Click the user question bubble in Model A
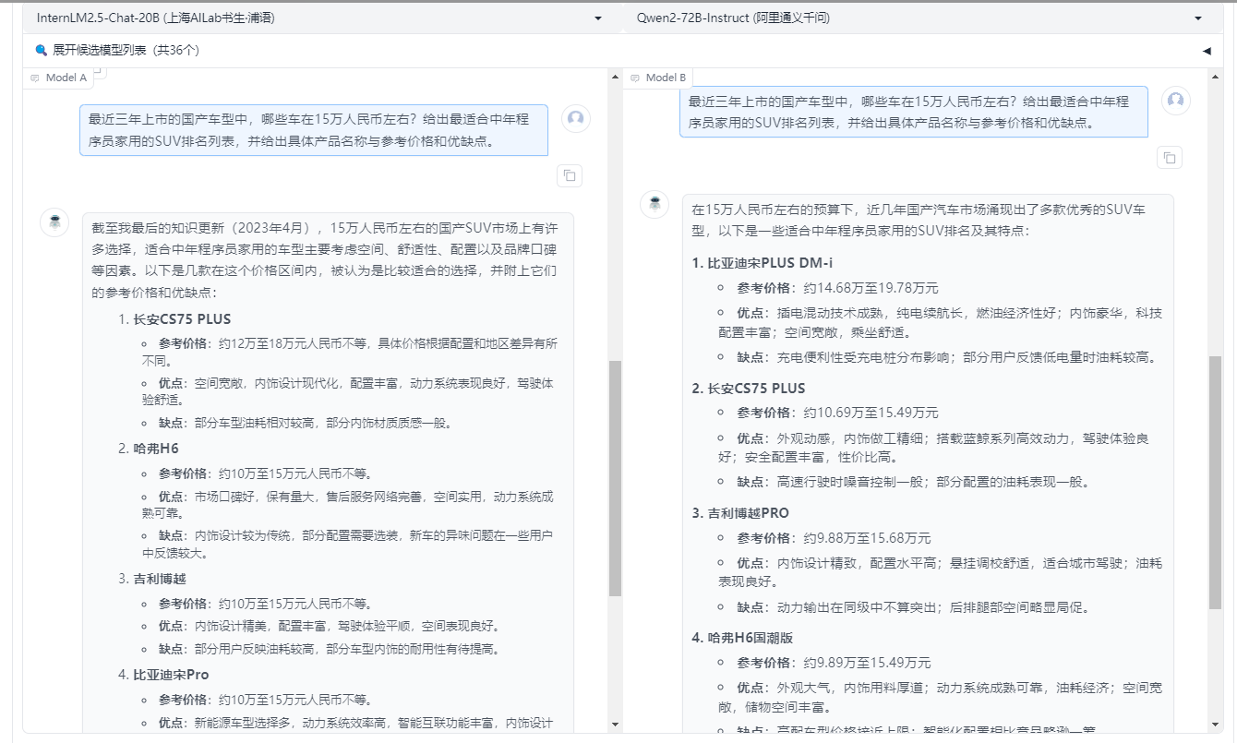The width and height of the screenshot is (1237, 743). [314, 130]
